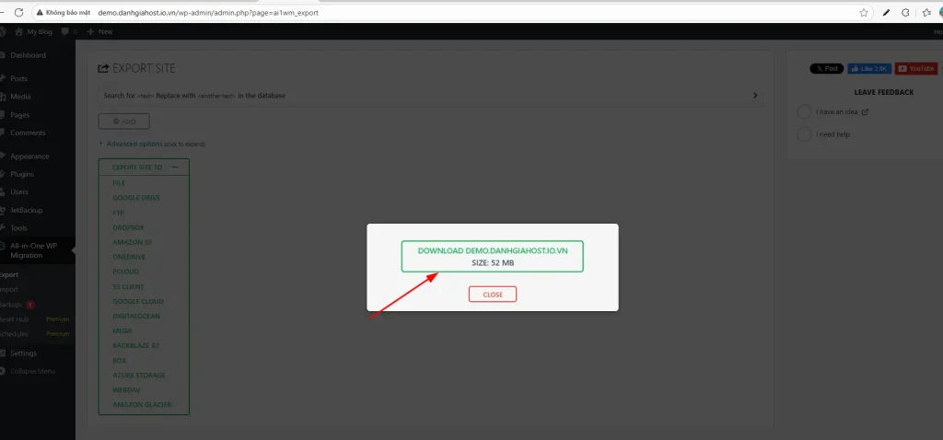This screenshot has width=943, height=440.
Task: Export site to FTP
Action: pos(118,213)
